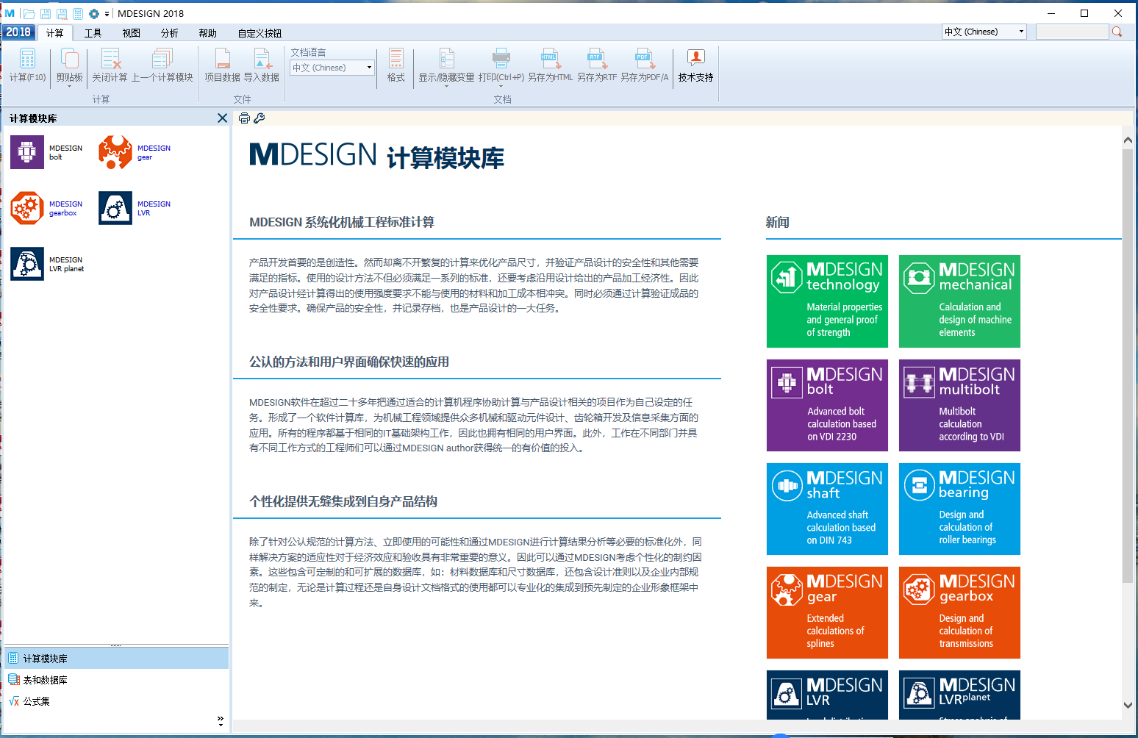Click the save-as disk icon in title bar
This screenshot has width=1138, height=738.
pyautogui.click(x=62, y=14)
